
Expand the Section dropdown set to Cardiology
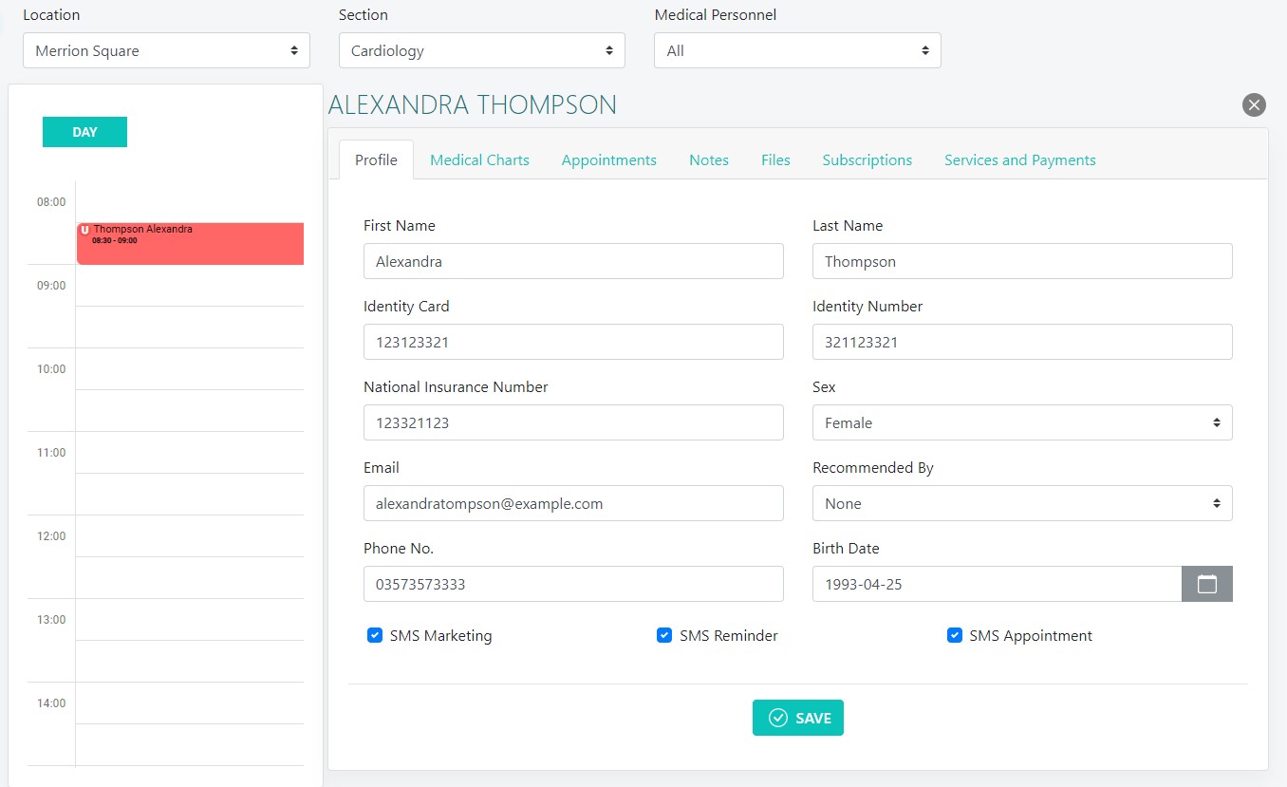click(481, 51)
